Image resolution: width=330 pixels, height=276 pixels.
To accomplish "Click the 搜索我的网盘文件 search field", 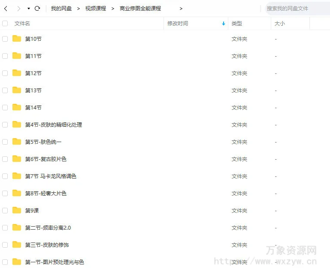I will [x=297, y=9].
